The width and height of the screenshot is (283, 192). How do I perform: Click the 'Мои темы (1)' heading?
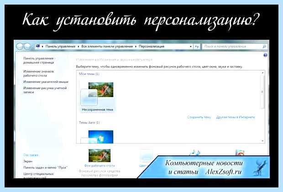[89, 74]
